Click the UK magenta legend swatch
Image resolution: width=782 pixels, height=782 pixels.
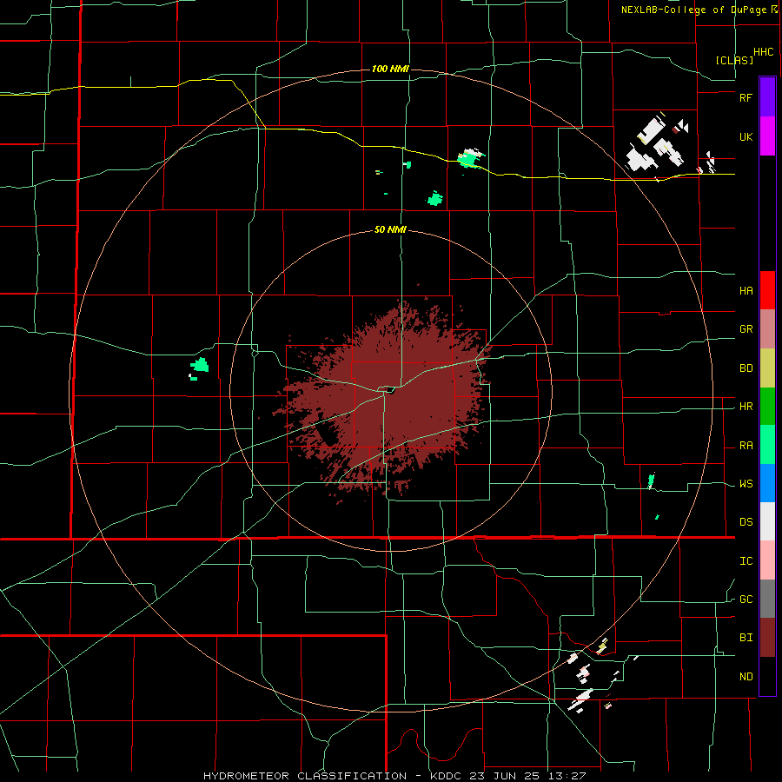point(767,136)
